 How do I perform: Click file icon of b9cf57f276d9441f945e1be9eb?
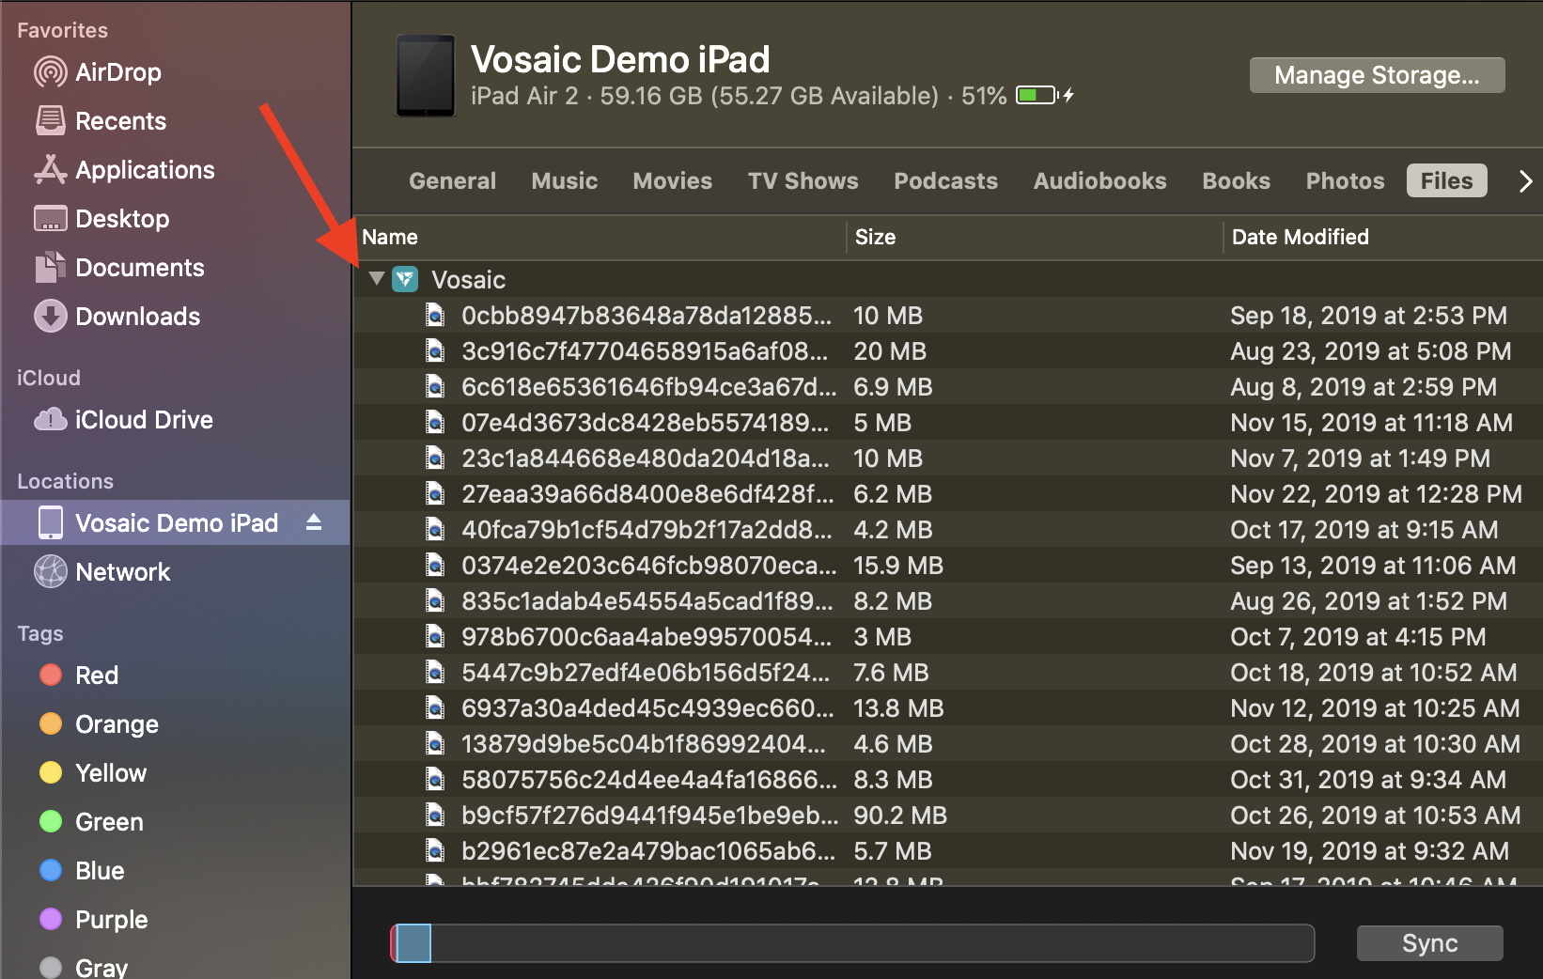(x=435, y=815)
